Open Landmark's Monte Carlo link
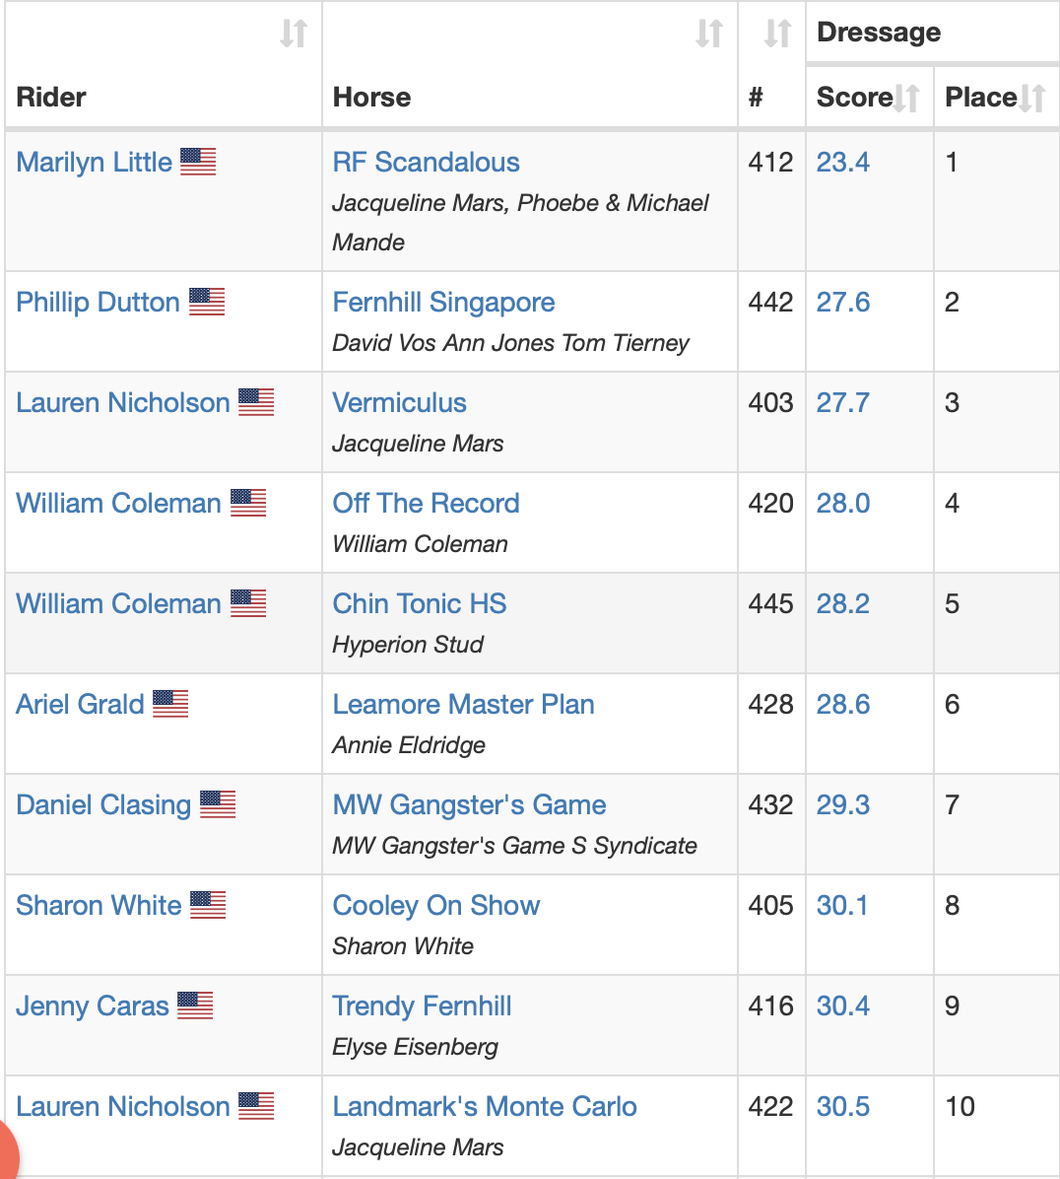1060x1179 pixels. (x=485, y=1107)
